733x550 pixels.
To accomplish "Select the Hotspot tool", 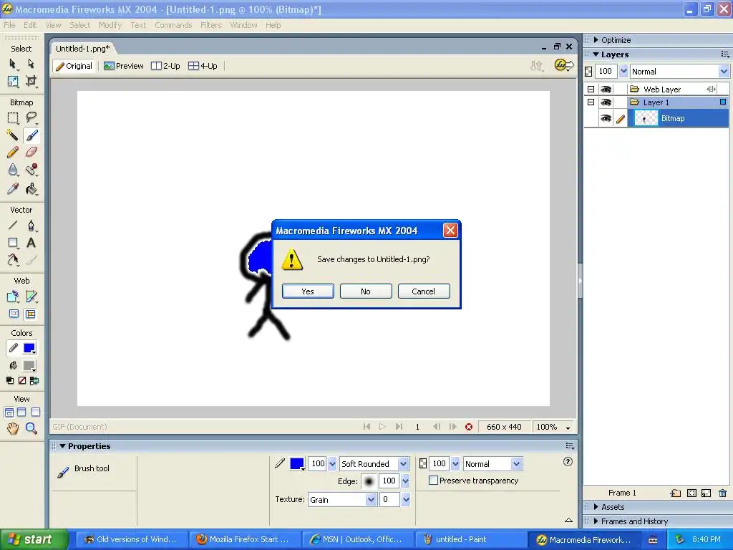I will (x=13, y=296).
